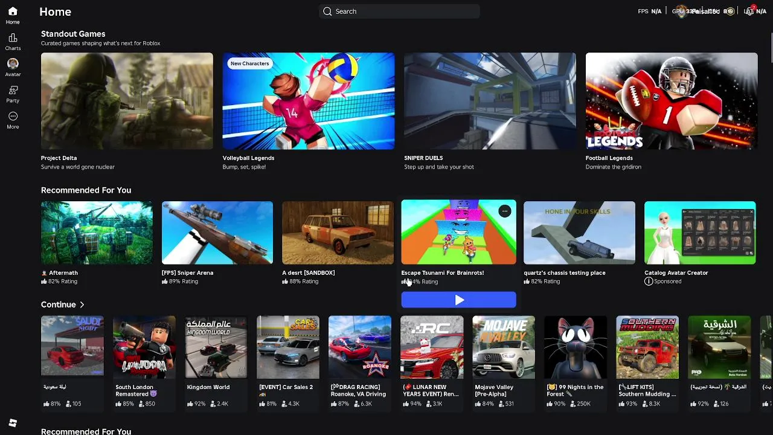Image resolution: width=773 pixels, height=435 pixels.
Task: Click the 'Kingdom World' title in Continue row
Action: 208,387
